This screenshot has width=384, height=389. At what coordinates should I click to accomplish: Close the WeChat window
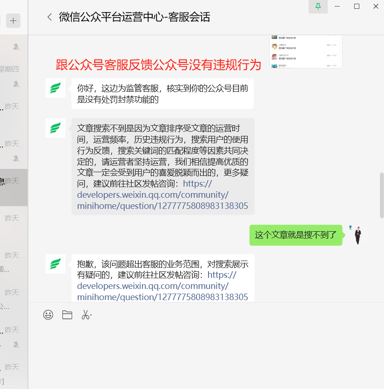pos(376,7)
